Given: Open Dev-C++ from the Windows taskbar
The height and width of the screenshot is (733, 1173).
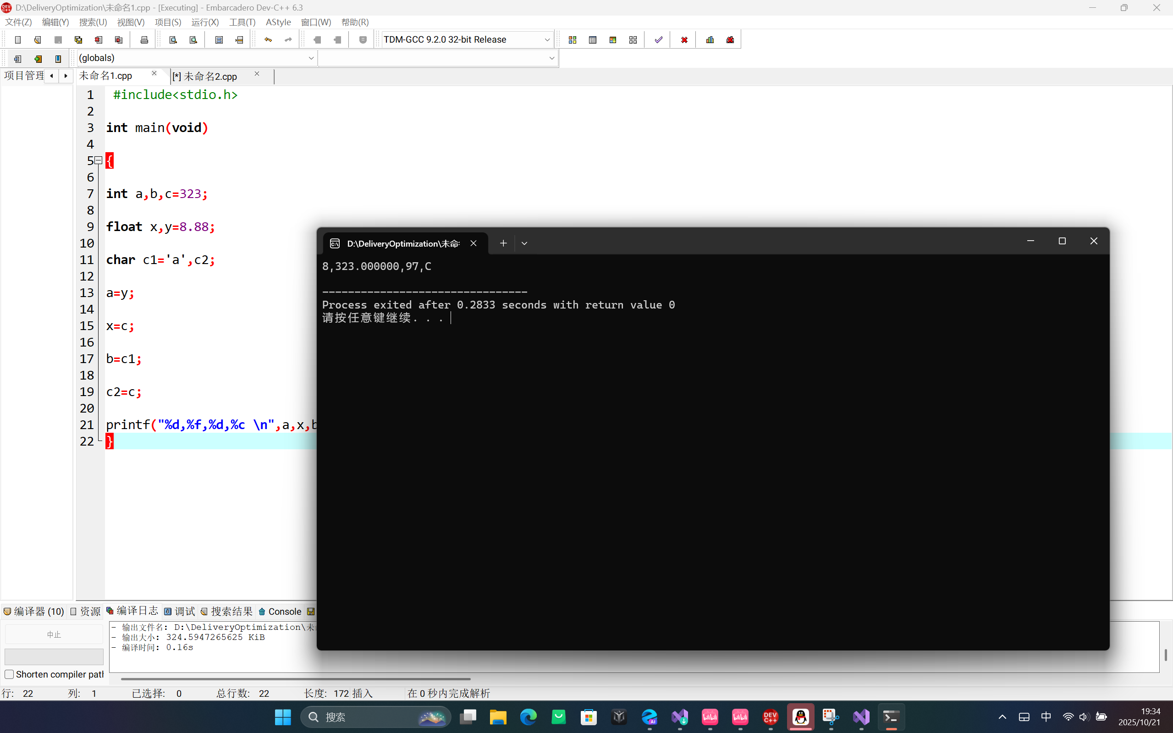Looking at the screenshot, I should pos(770,716).
